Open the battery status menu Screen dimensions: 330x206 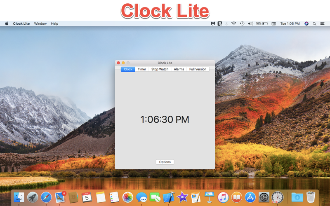pyautogui.click(x=262, y=23)
